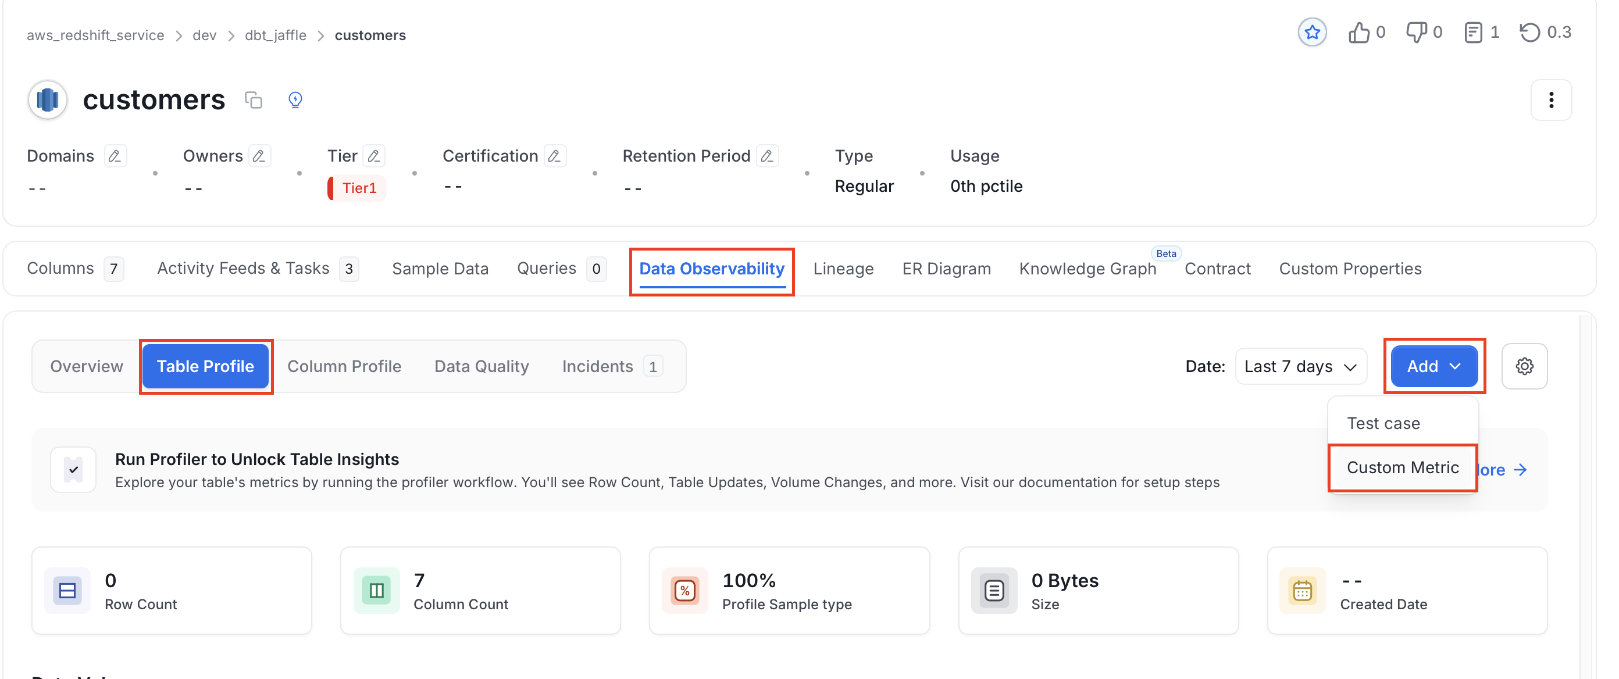
Task: Toggle the Add dropdown button
Action: coord(1433,366)
